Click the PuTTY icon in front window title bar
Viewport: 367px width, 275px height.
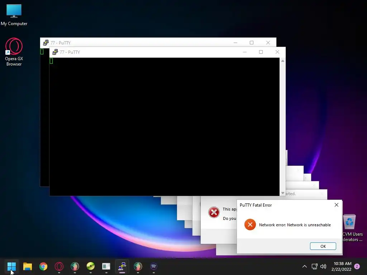[55, 52]
